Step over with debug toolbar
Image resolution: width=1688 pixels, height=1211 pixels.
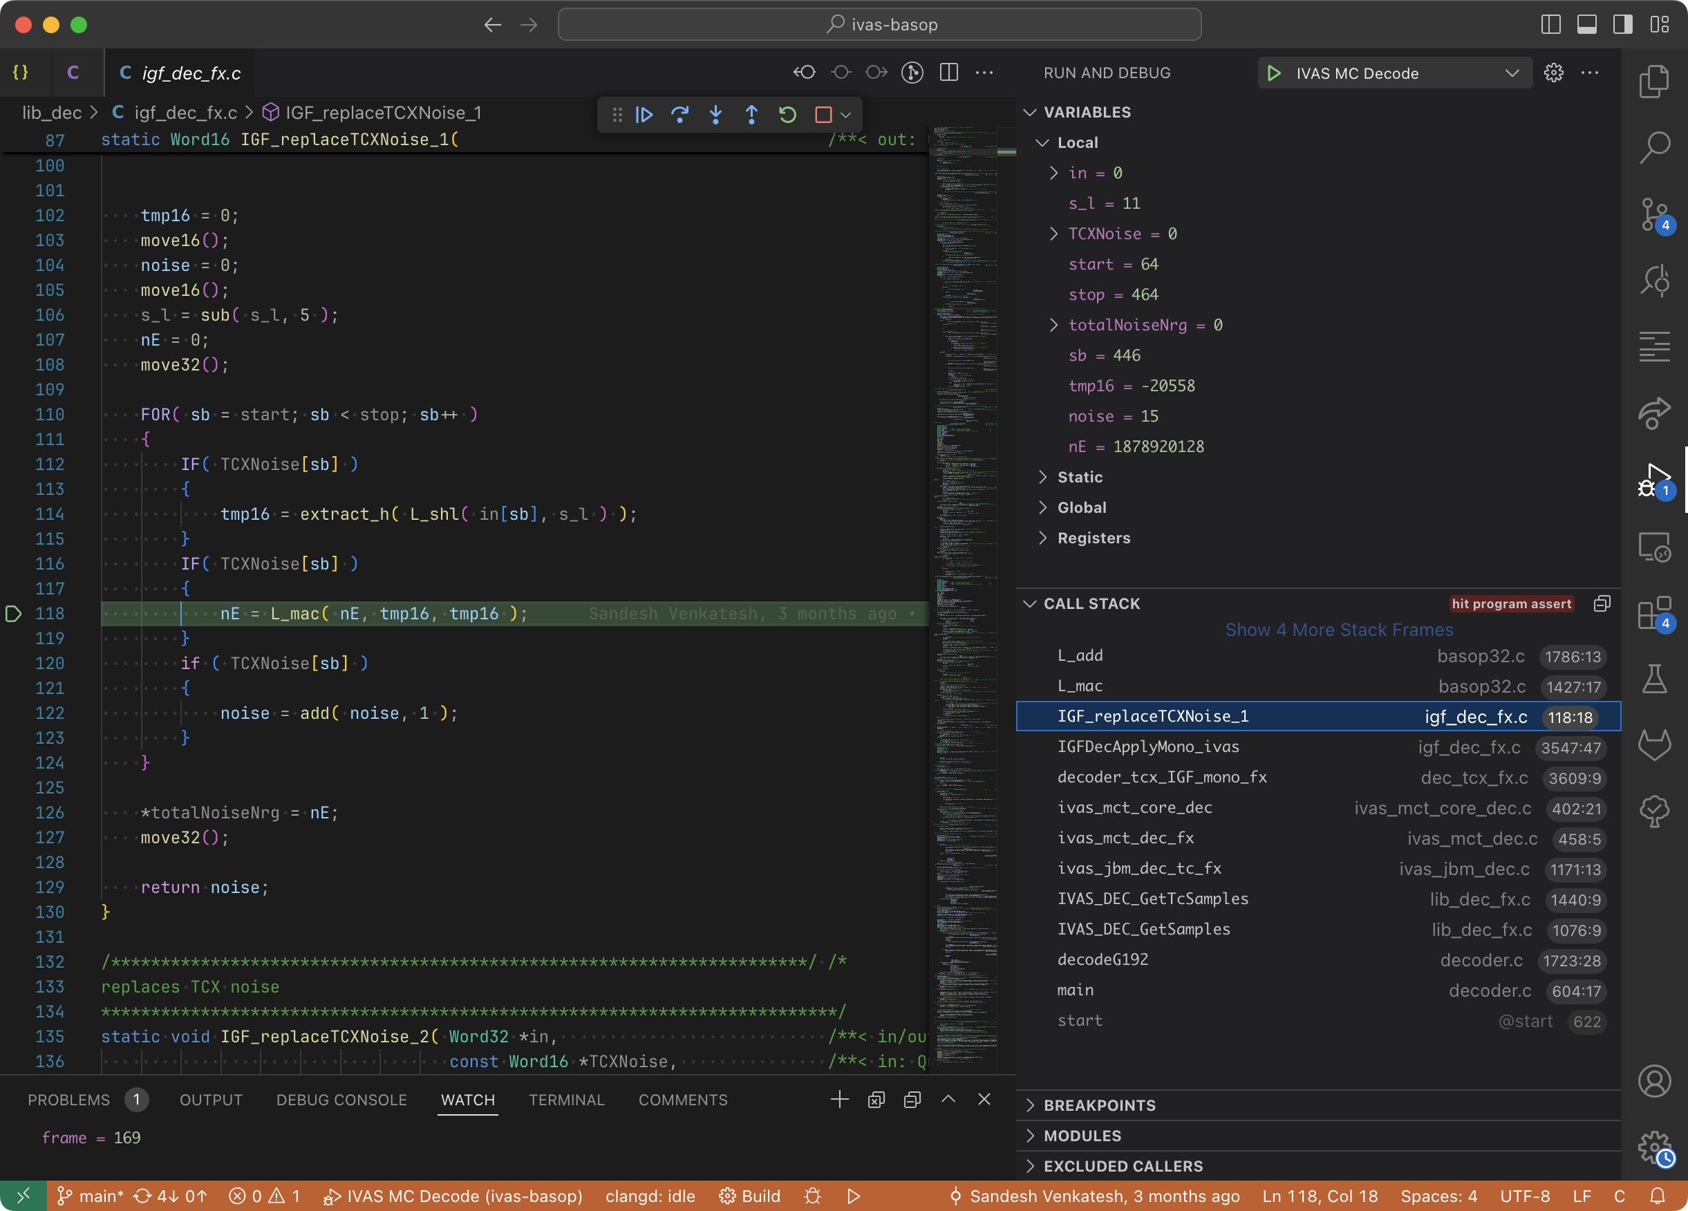click(x=679, y=115)
